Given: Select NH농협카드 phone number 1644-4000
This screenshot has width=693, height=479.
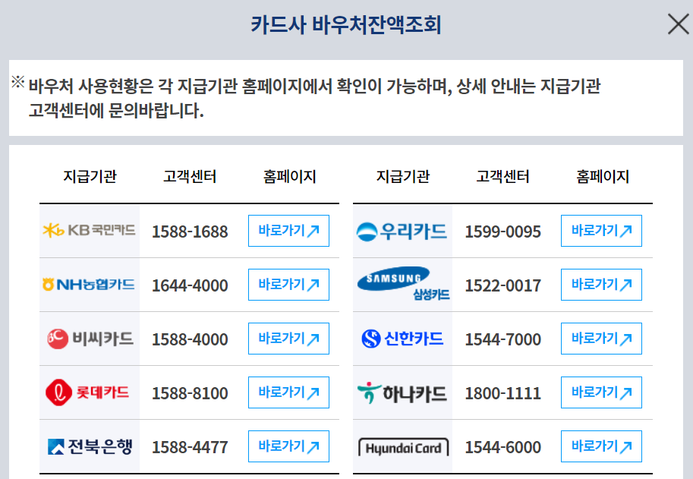Looking at the screenshot, I should point(190,285).
